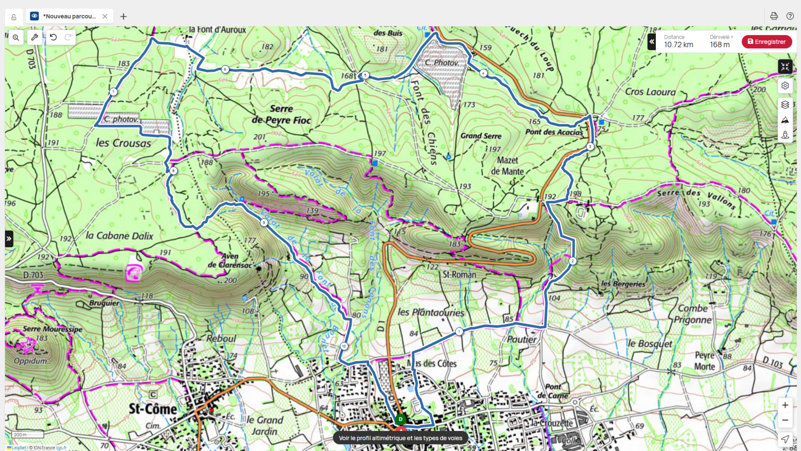Select the Nouveau parcours tab
The width and height of the screenshot is (801, 451).
70,16
